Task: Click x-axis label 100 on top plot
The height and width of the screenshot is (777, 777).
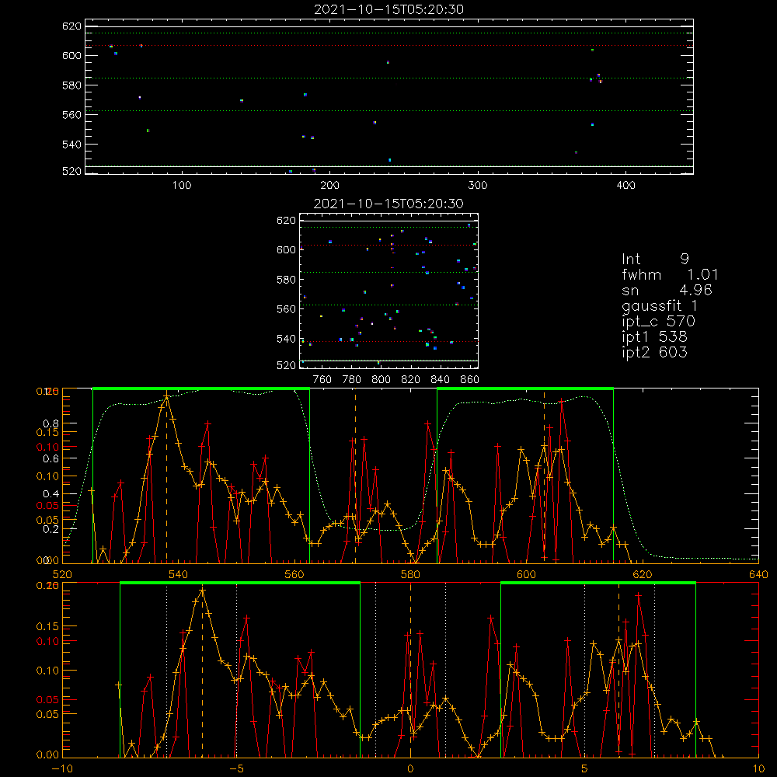Action: point(182,186)
